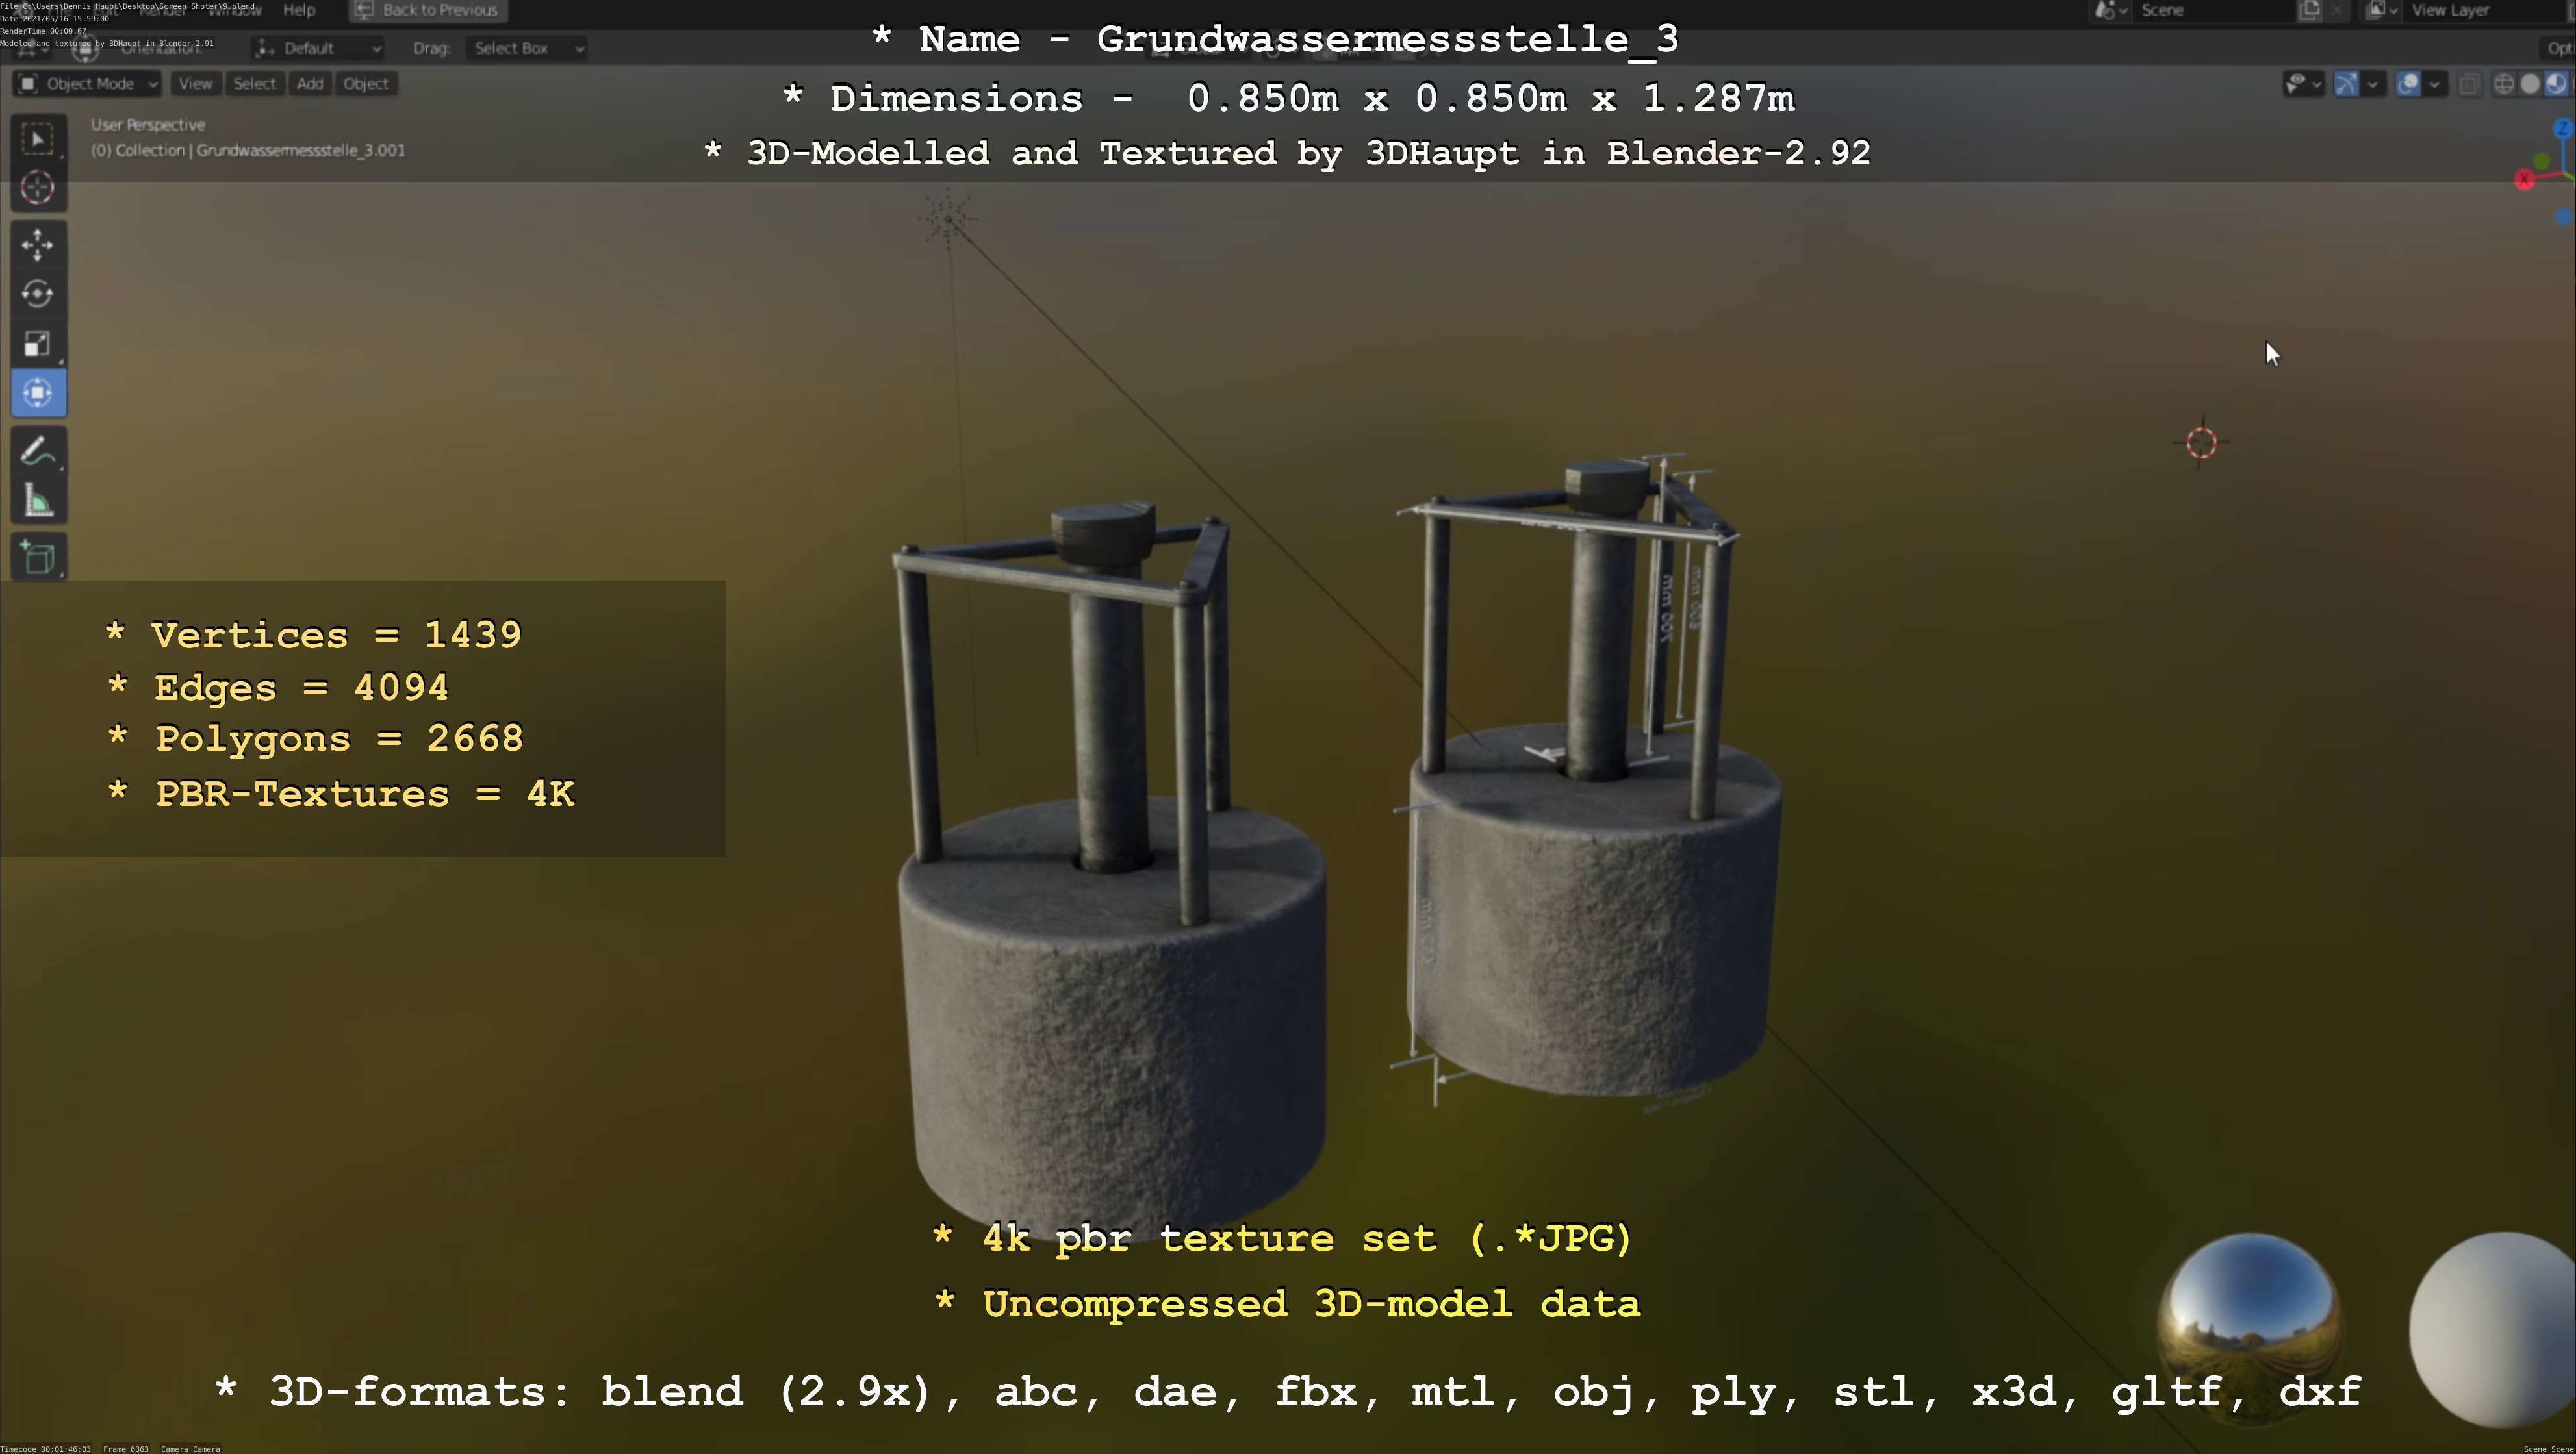Open the view layer browse dropdown
The image size is (2576, 1454).
tap(2382, 10)
